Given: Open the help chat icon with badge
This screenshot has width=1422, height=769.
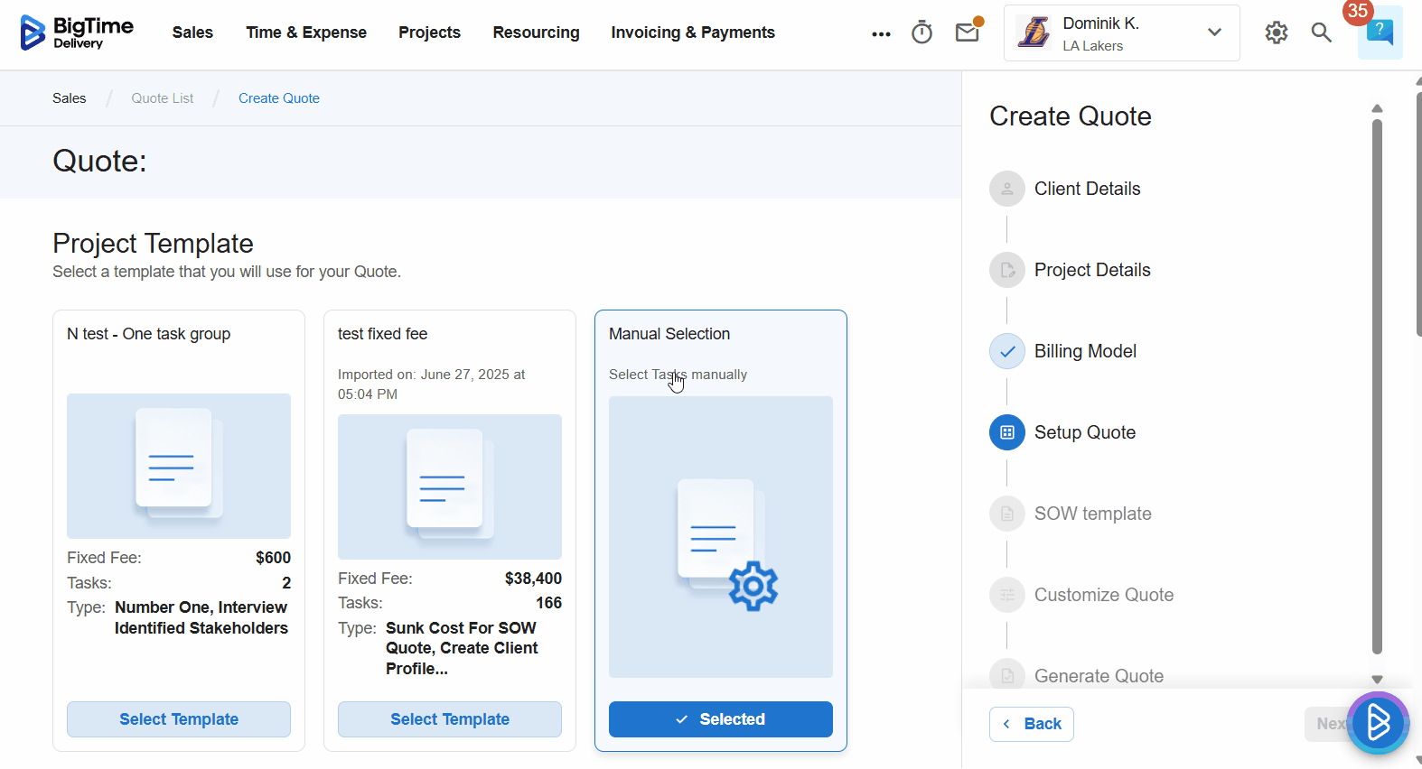Looking at the screenshot, I should [x=1379, y=32].
